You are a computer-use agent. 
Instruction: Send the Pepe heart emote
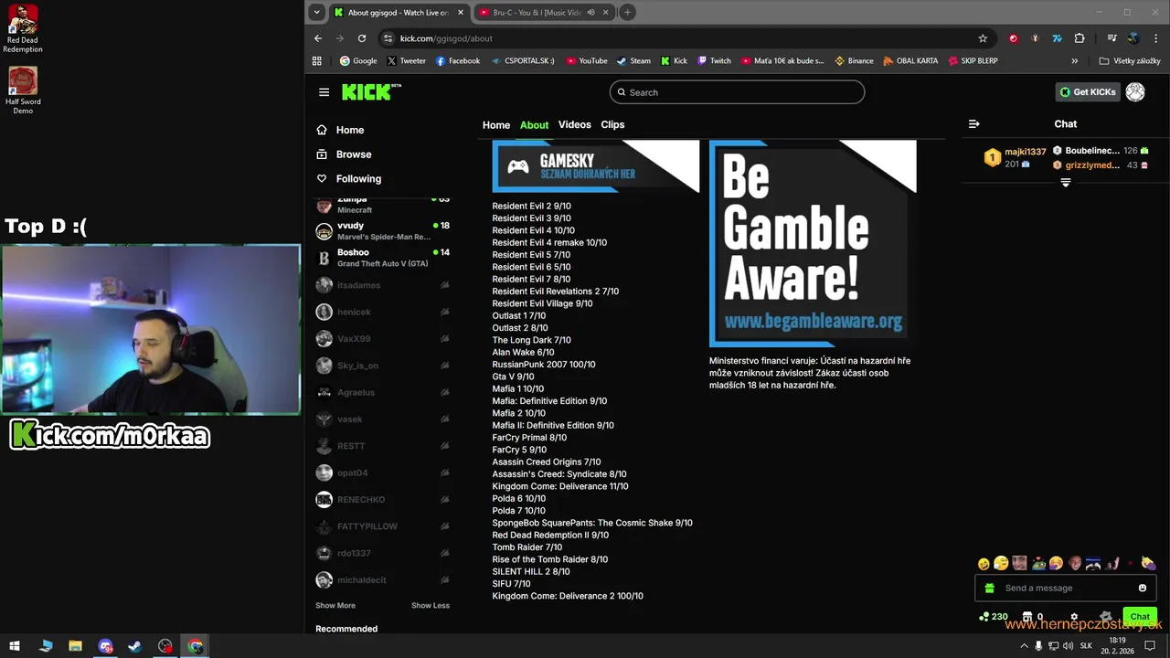(1037, 564)
